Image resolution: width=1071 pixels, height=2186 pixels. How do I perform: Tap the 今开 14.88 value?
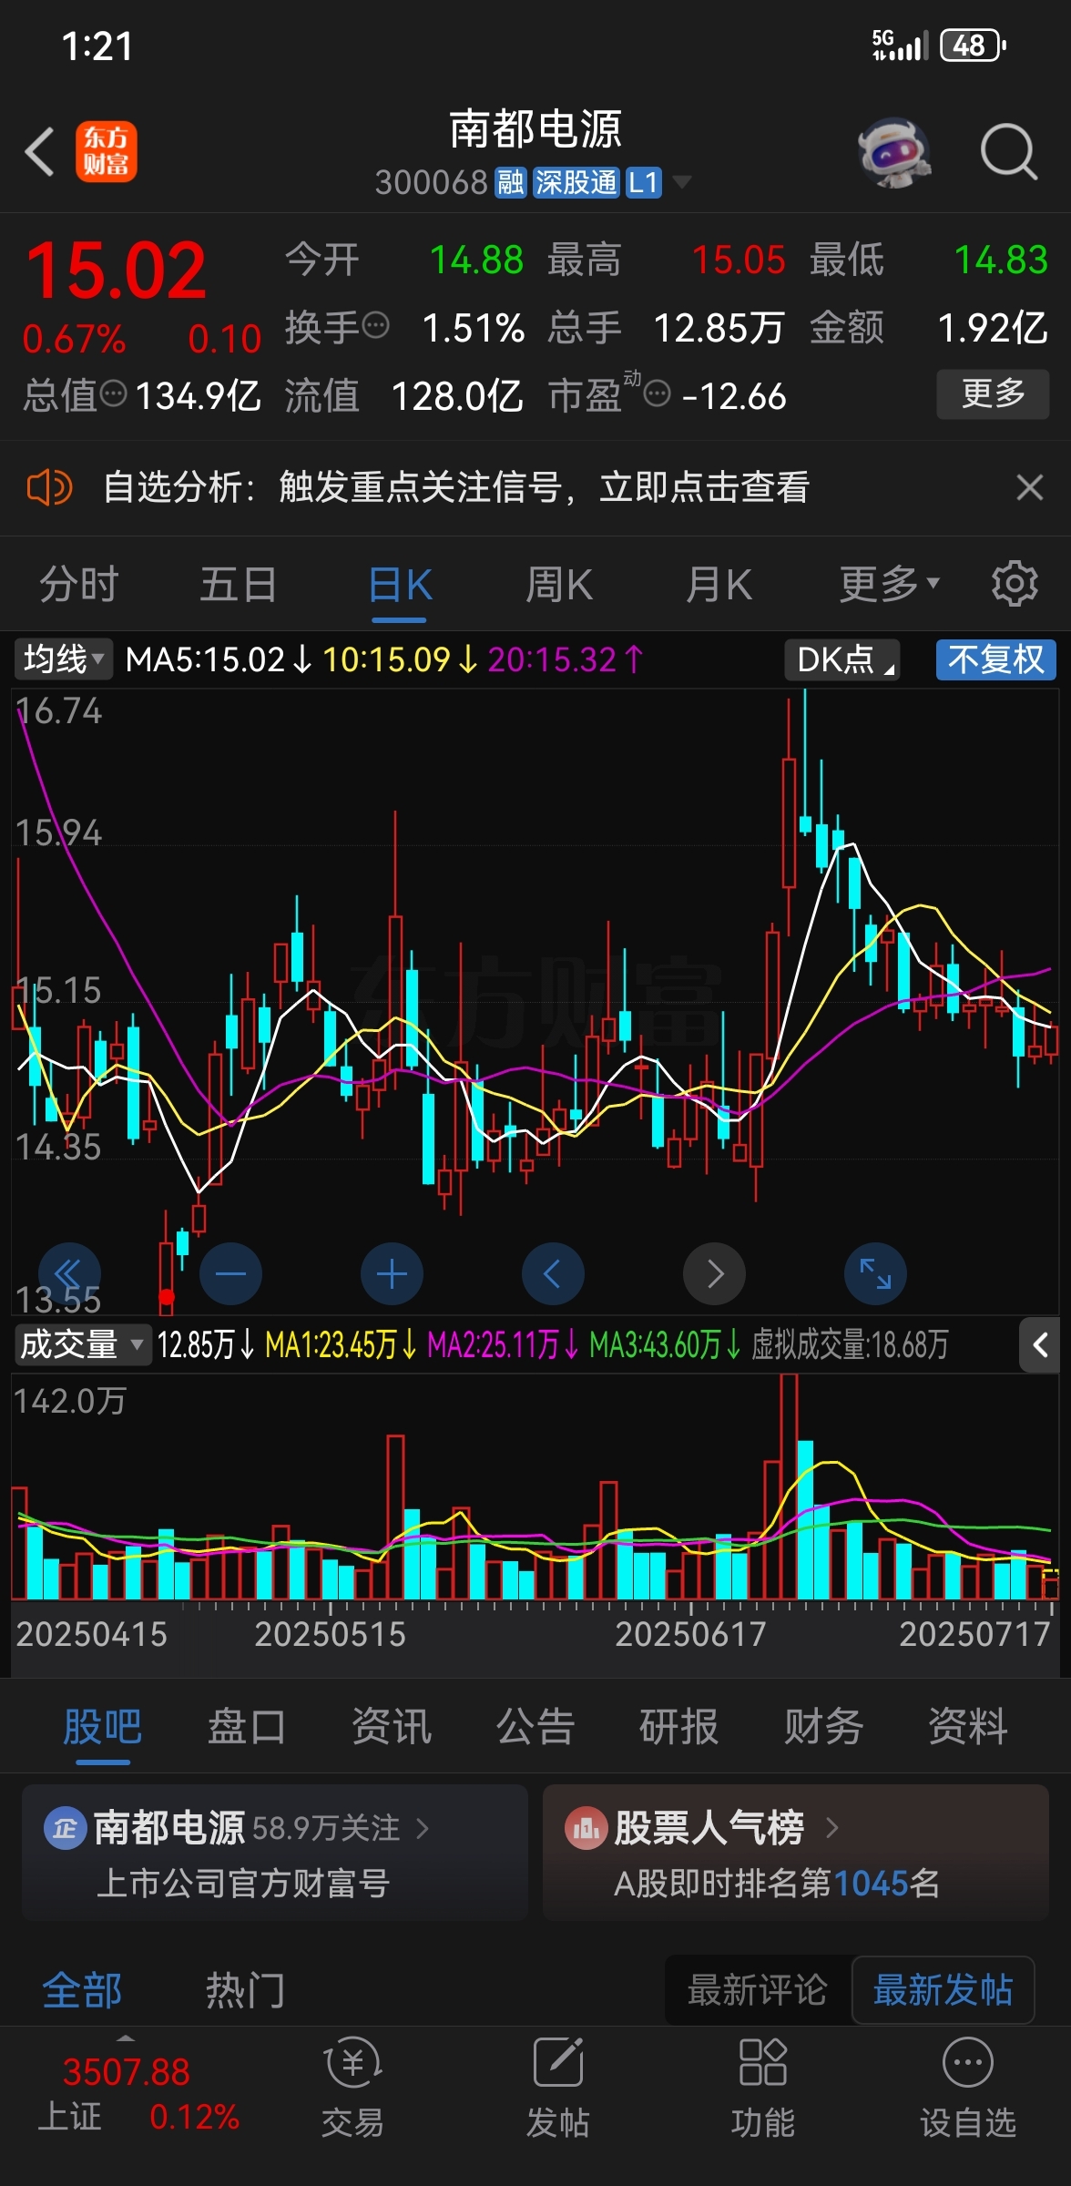pos(476,260)
